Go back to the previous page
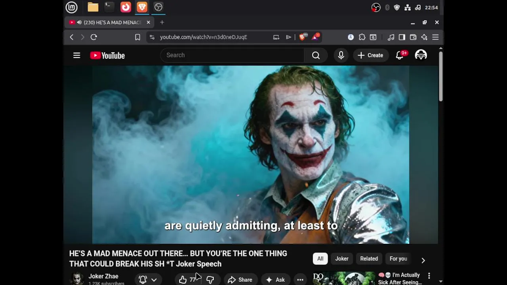507x285 pixels. (x=72, y=37)
